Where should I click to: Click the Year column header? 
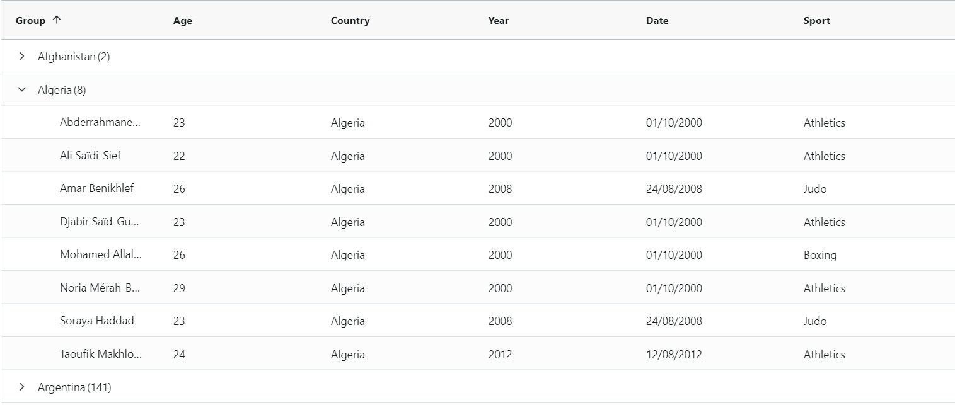pyautogui.click(x=498, y=21)
